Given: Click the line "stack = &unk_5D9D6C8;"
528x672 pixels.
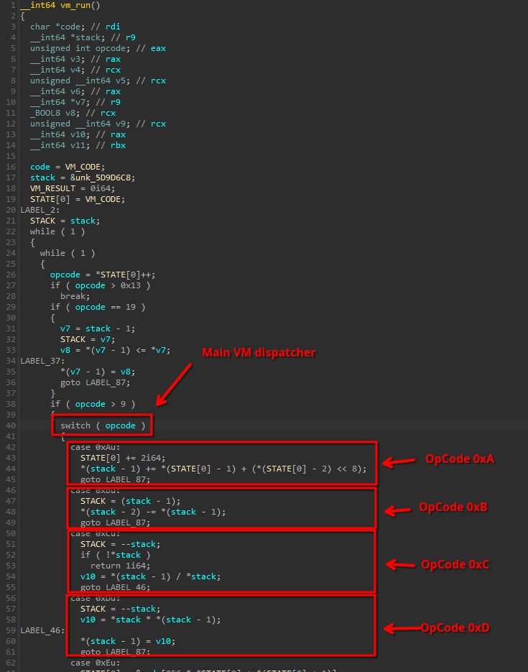Looking at the screenshot, I should pos(83,178).
